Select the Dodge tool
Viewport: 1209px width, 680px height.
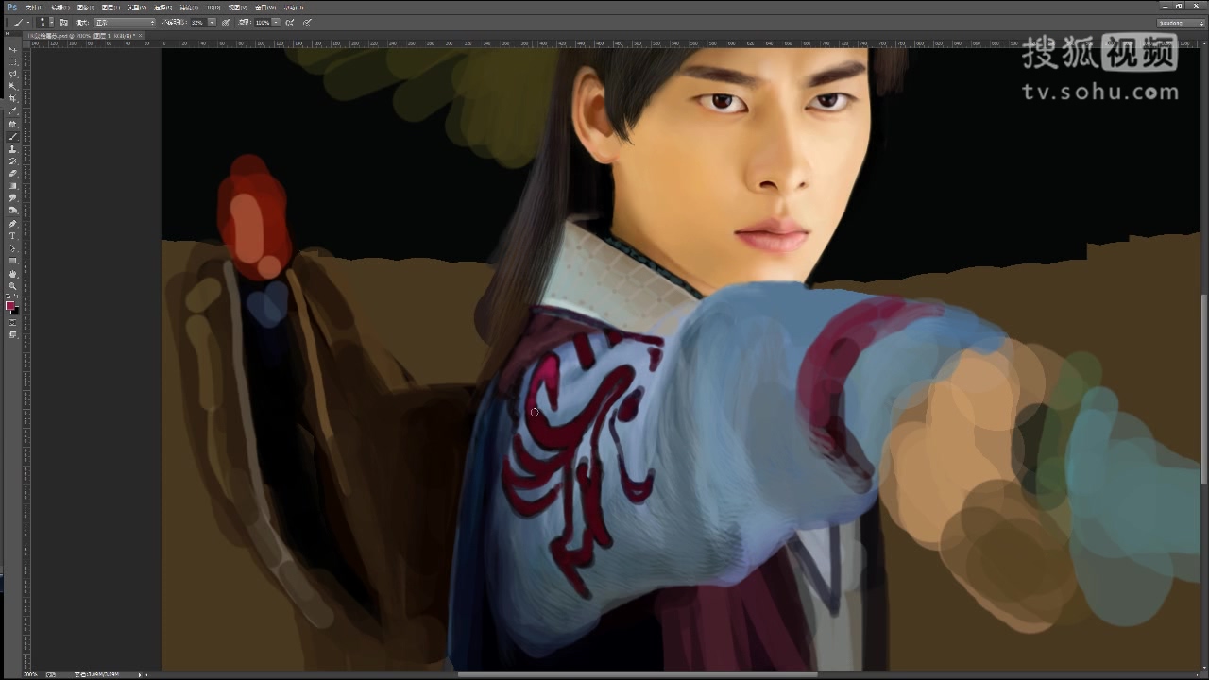click(x=12, y=210)
